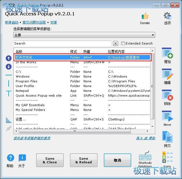Minimize the settings window
This screenshot has height=179, width=182.
pyautogui.click(x=156, y=5)
